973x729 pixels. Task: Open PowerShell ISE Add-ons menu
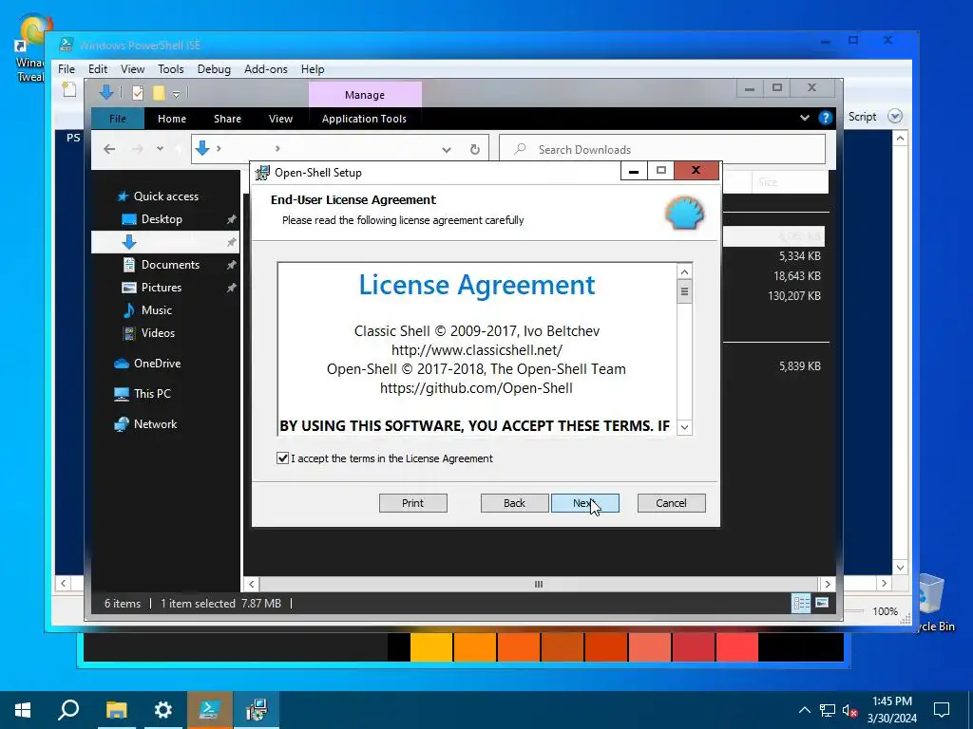[266, 68]
